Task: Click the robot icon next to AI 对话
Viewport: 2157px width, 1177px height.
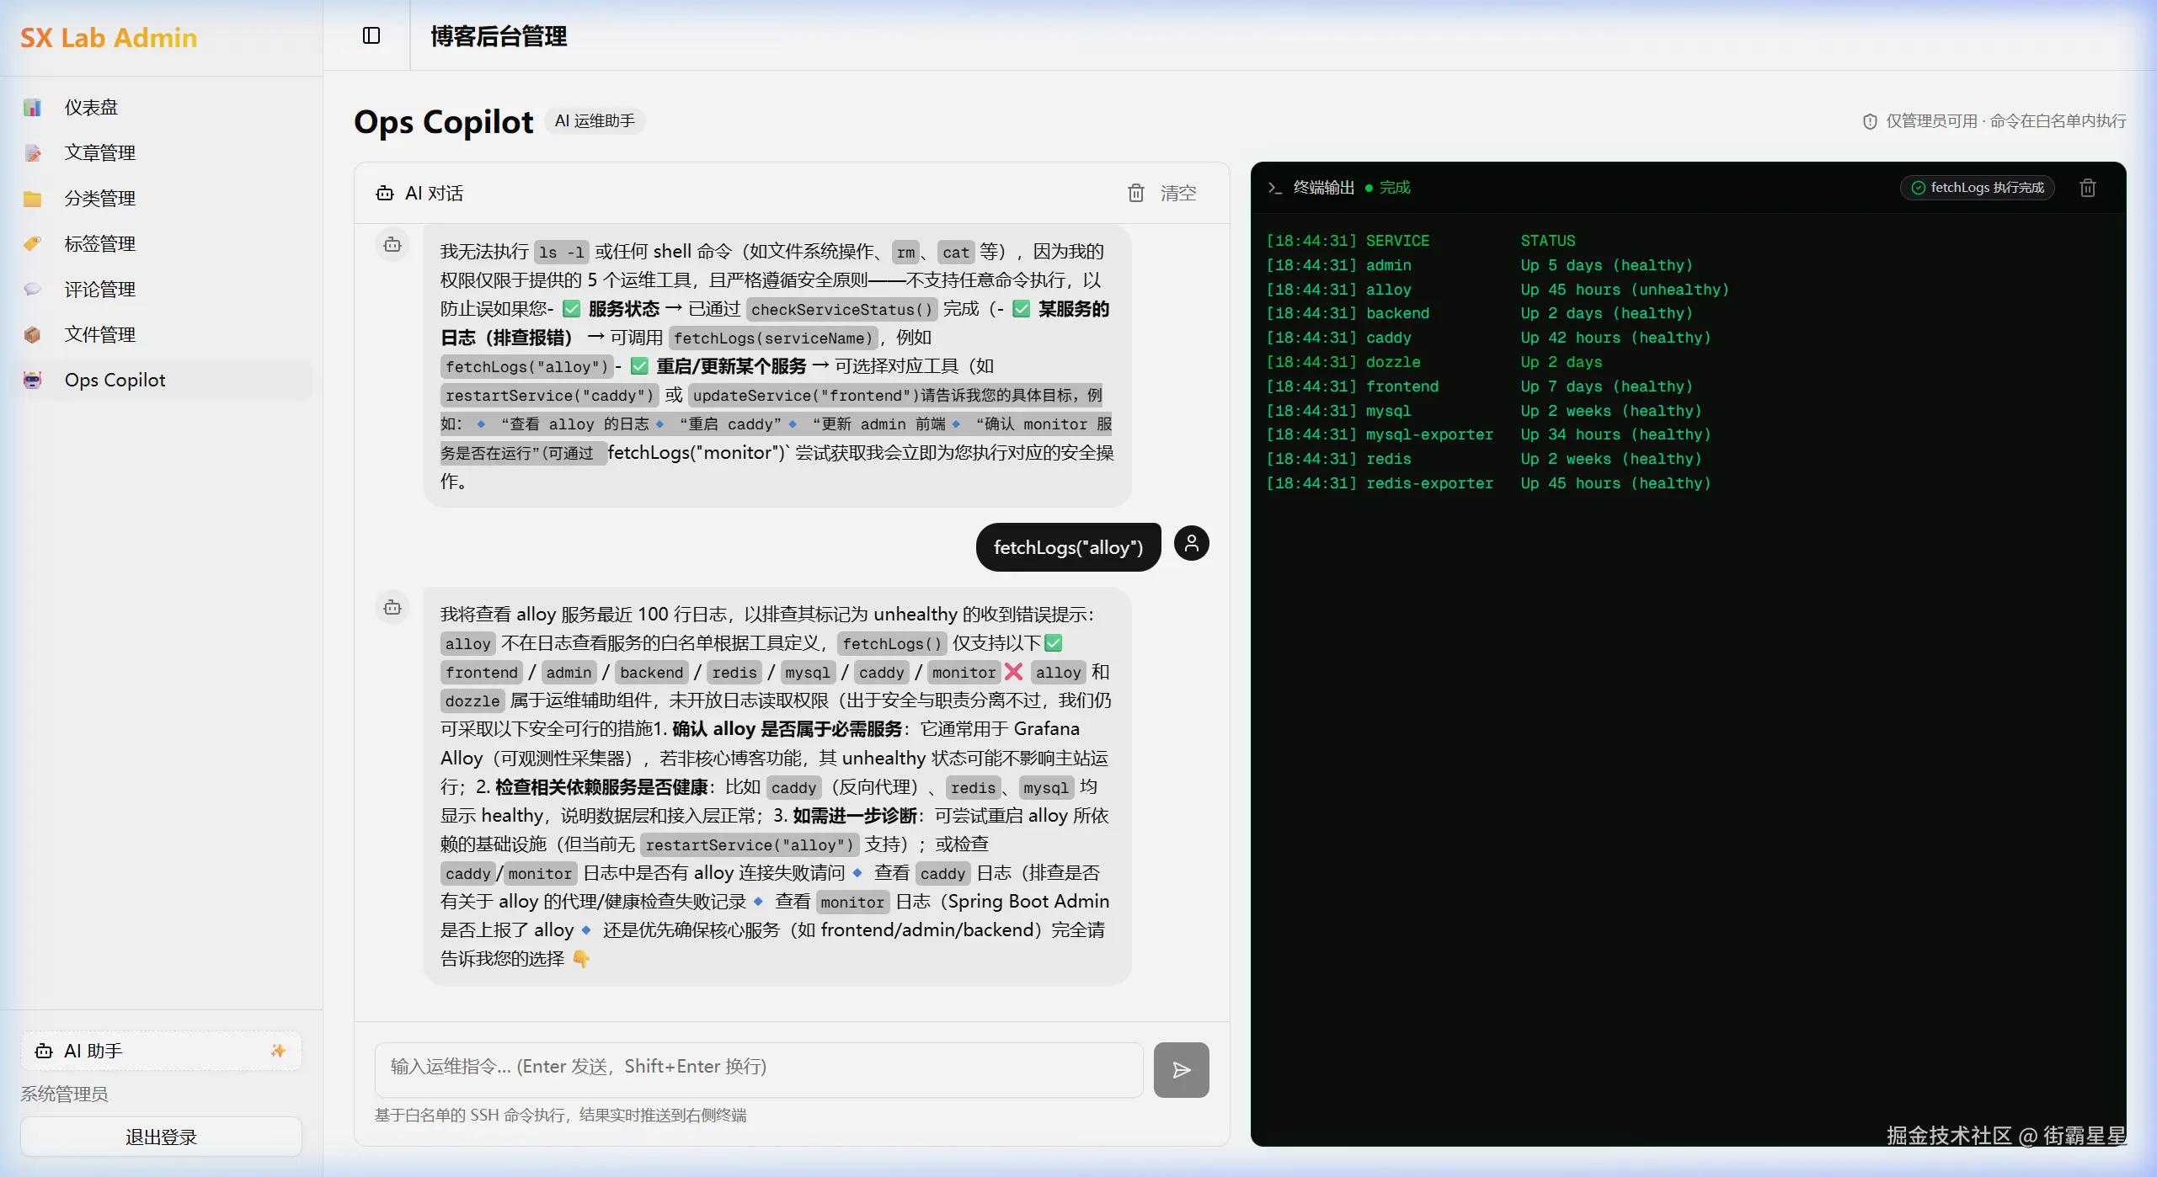Action: pyautogui.click(x=385, y=194)
